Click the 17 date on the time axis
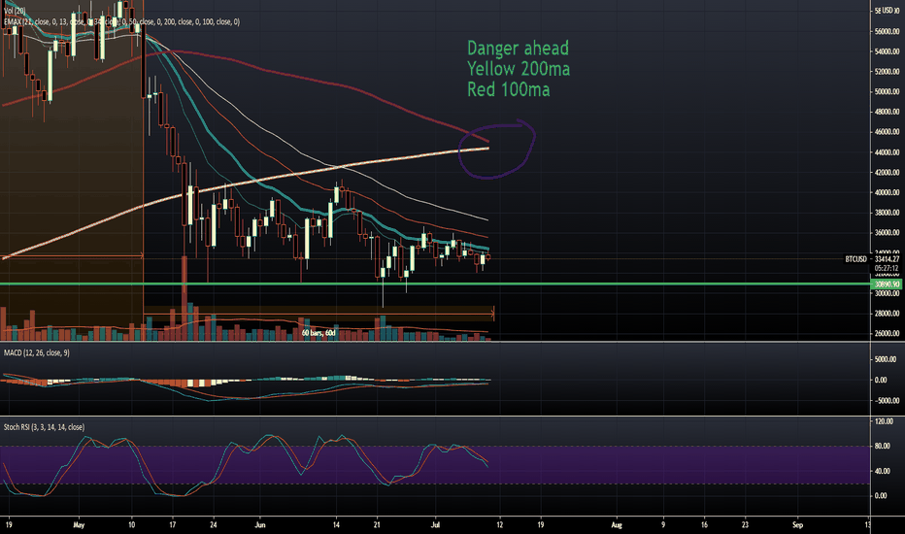The image size is (905, 534). pyautogui.click(x=173, y=524)
